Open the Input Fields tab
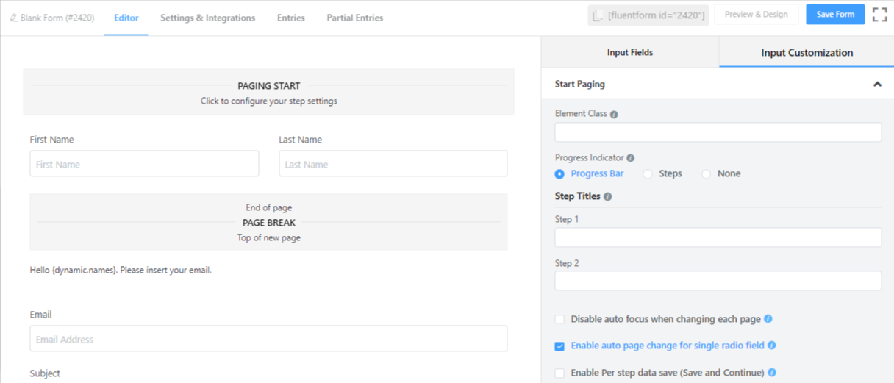 click(x=630, y=52)
